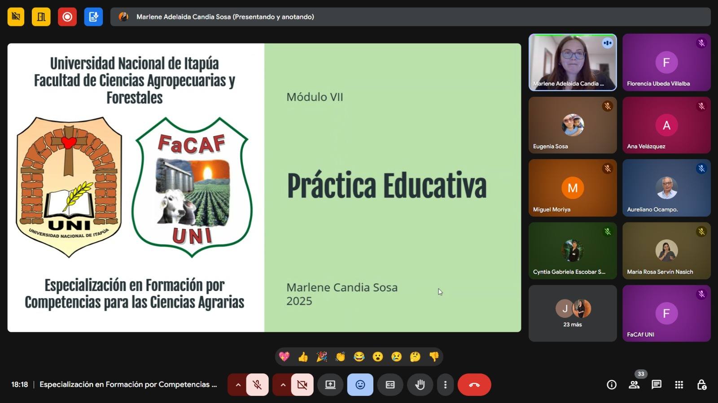The height and width of the screenshot is (403, 718).
Task: Click the red recording indicator icon
Action: (x=67, y=17)
